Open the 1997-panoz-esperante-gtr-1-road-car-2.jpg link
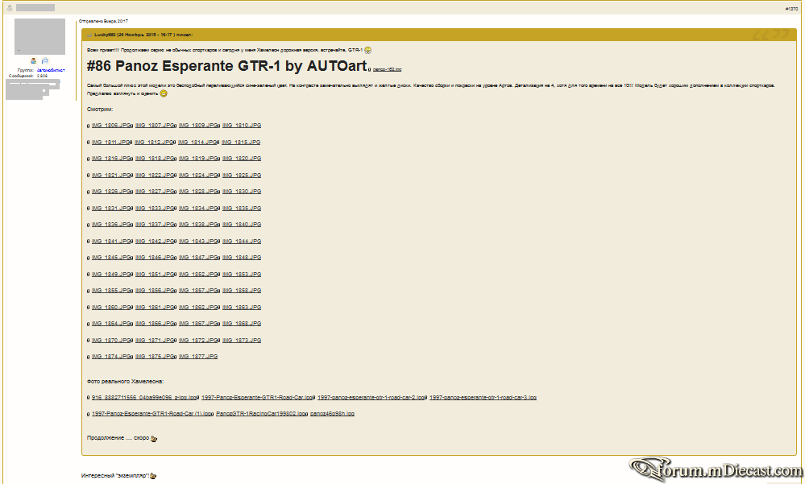Viewport: 805px width, 484px height. point(371,397)
